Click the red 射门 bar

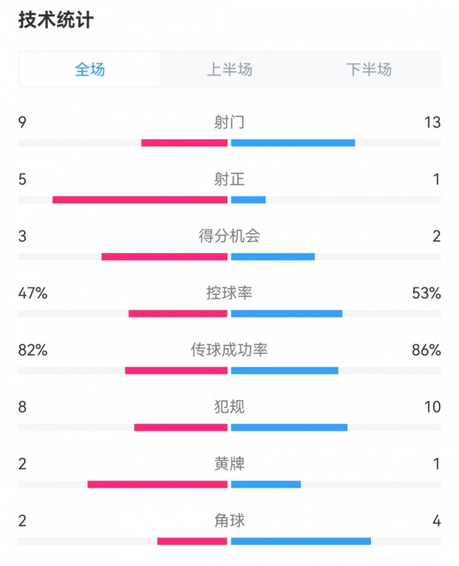[184, 143]
